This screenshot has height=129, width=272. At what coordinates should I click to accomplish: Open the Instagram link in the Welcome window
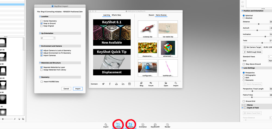129,84
